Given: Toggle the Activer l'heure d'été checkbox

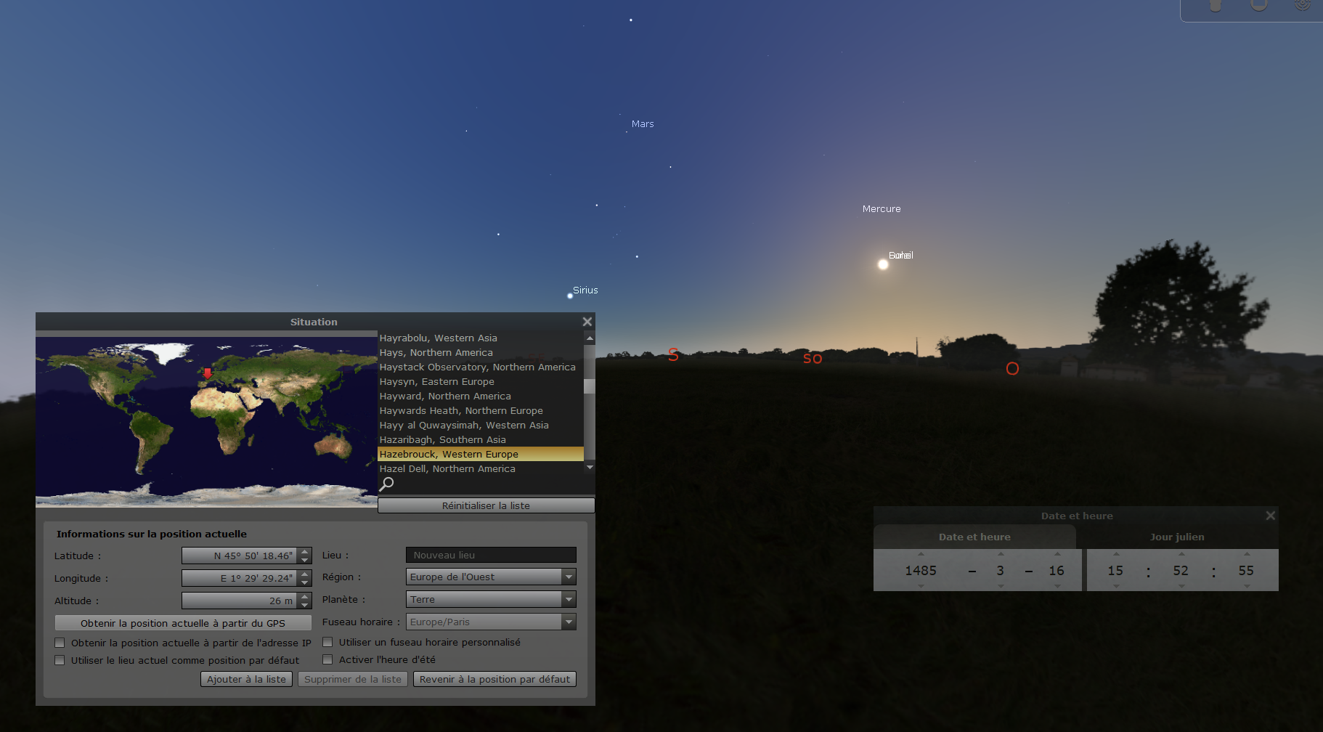Looking at the screenshot, I should coord(328,659).
